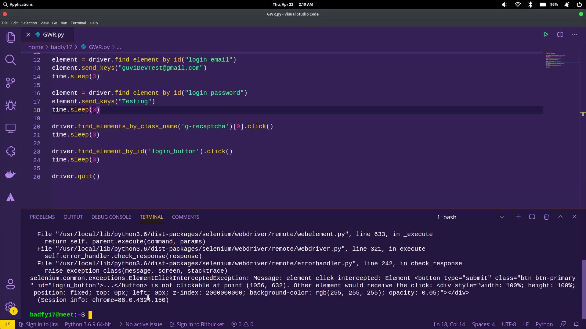This screenshot has width=586, height=329.
Task: Open Atlassian view in activity bar
Action: click(11, 197)
